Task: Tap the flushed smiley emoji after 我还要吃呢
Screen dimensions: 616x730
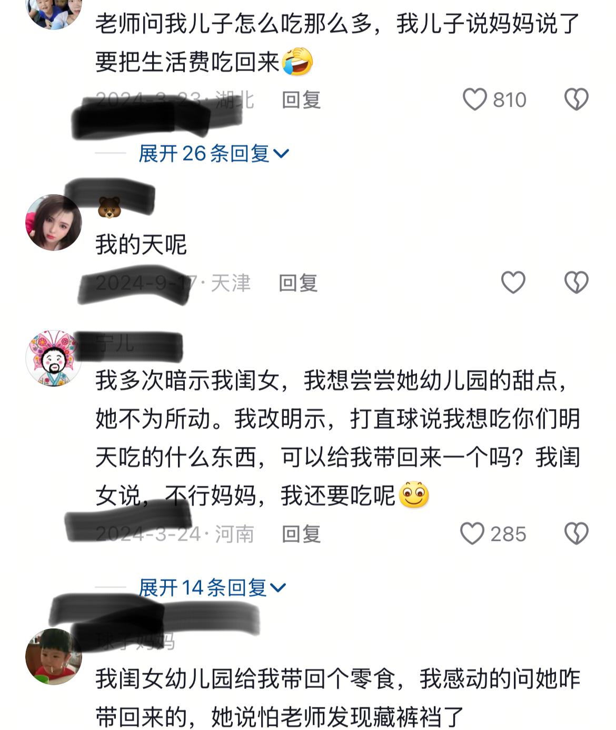Action: click(x=414, y=495)
